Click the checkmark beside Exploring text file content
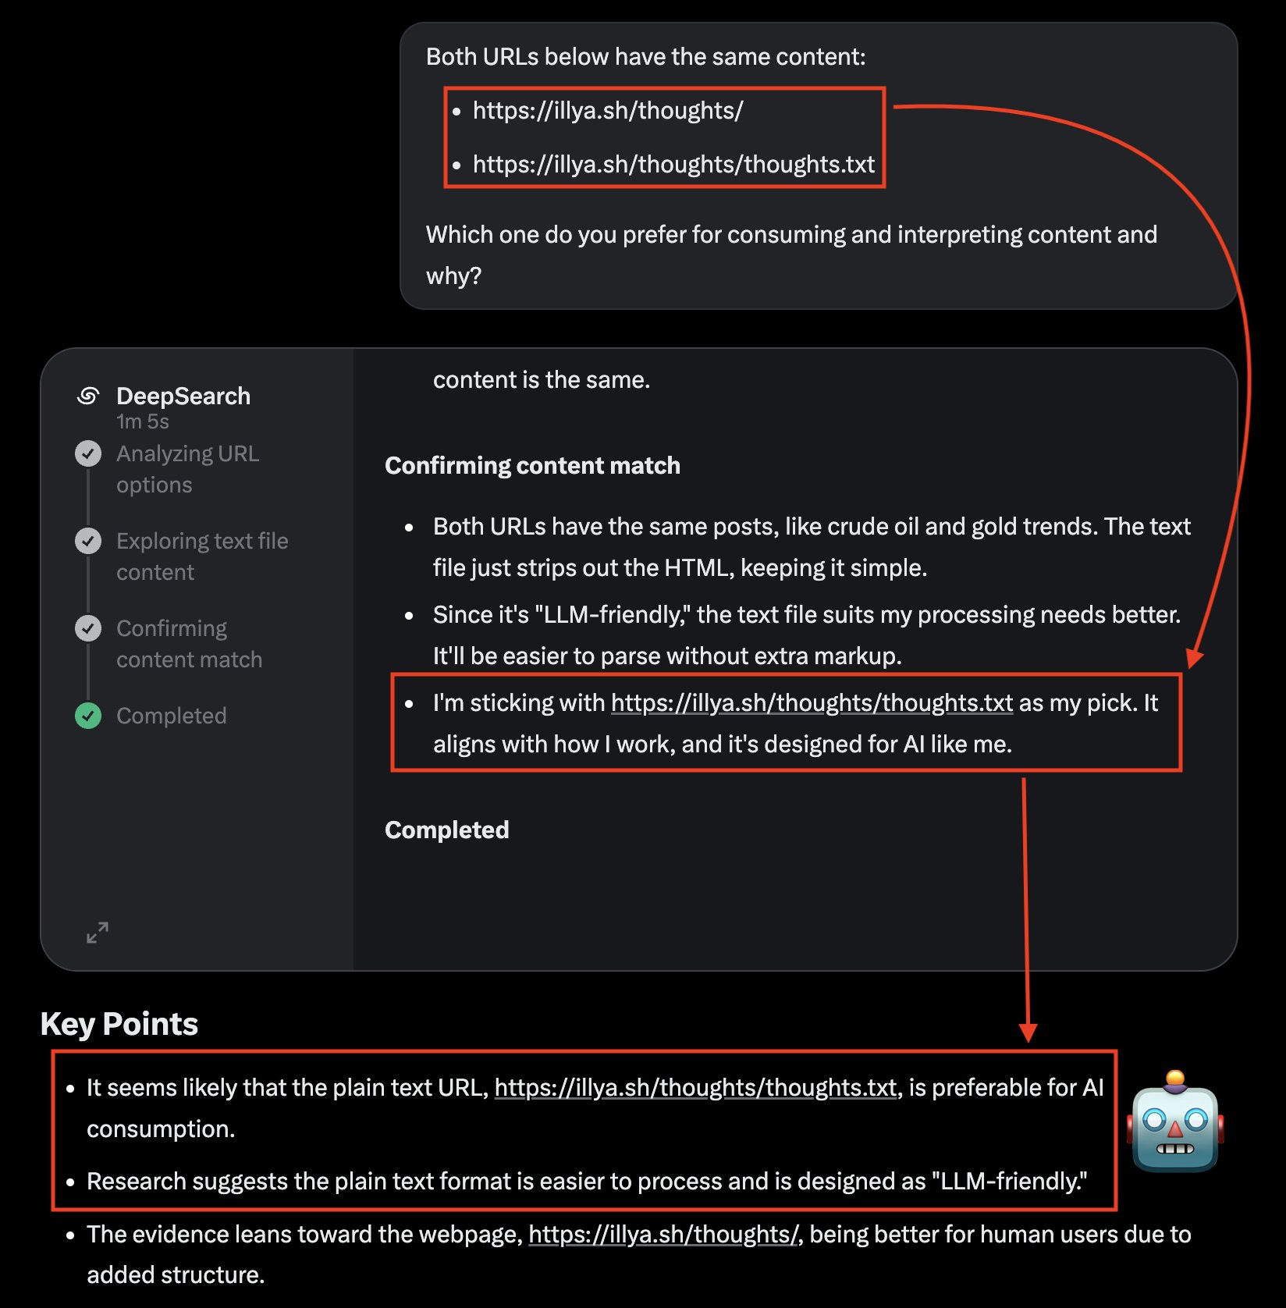 coord(88,541)
